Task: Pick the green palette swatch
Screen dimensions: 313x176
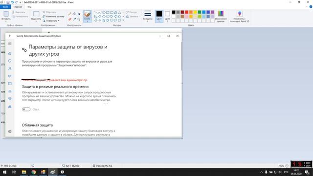Action: coord(200,12)
